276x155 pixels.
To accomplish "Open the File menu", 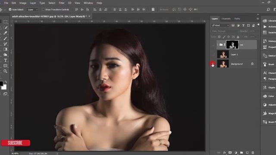I will pyautogui.click(x=6, y=3).
